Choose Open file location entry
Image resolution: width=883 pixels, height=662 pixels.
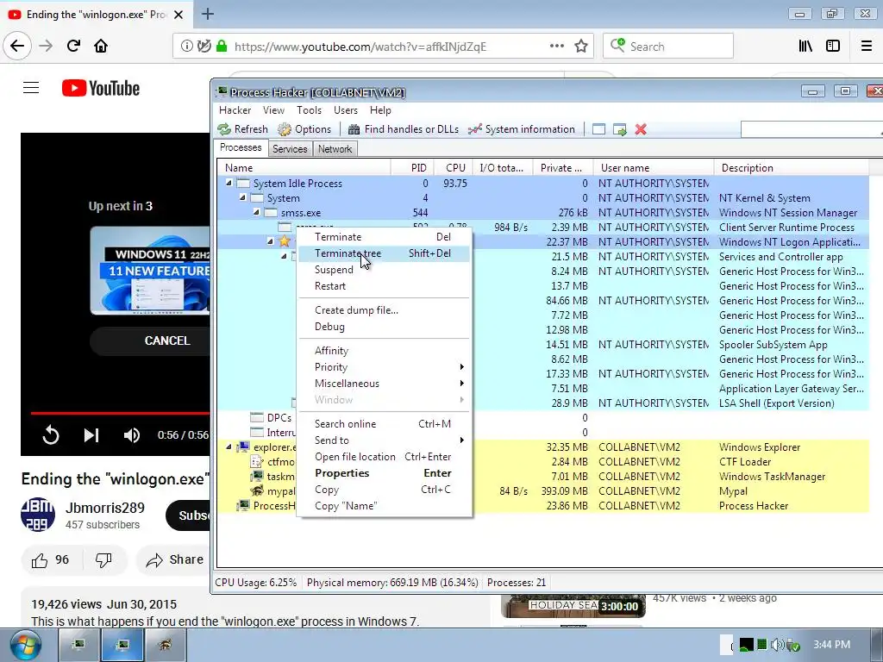click(384, 457)
